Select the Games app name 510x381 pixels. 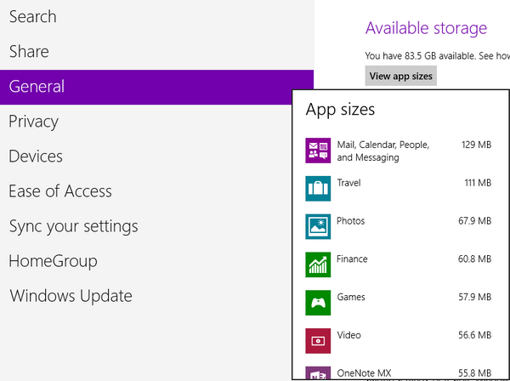(351, 297)
